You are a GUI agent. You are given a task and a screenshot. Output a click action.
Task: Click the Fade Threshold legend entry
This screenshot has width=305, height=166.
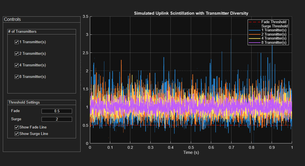coord(273,22)
